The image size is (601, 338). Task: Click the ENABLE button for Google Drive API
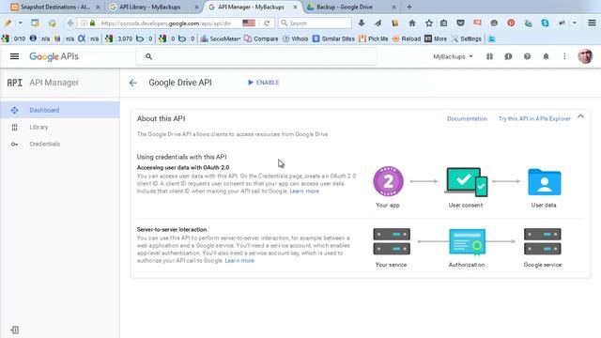tap(263, 83)
